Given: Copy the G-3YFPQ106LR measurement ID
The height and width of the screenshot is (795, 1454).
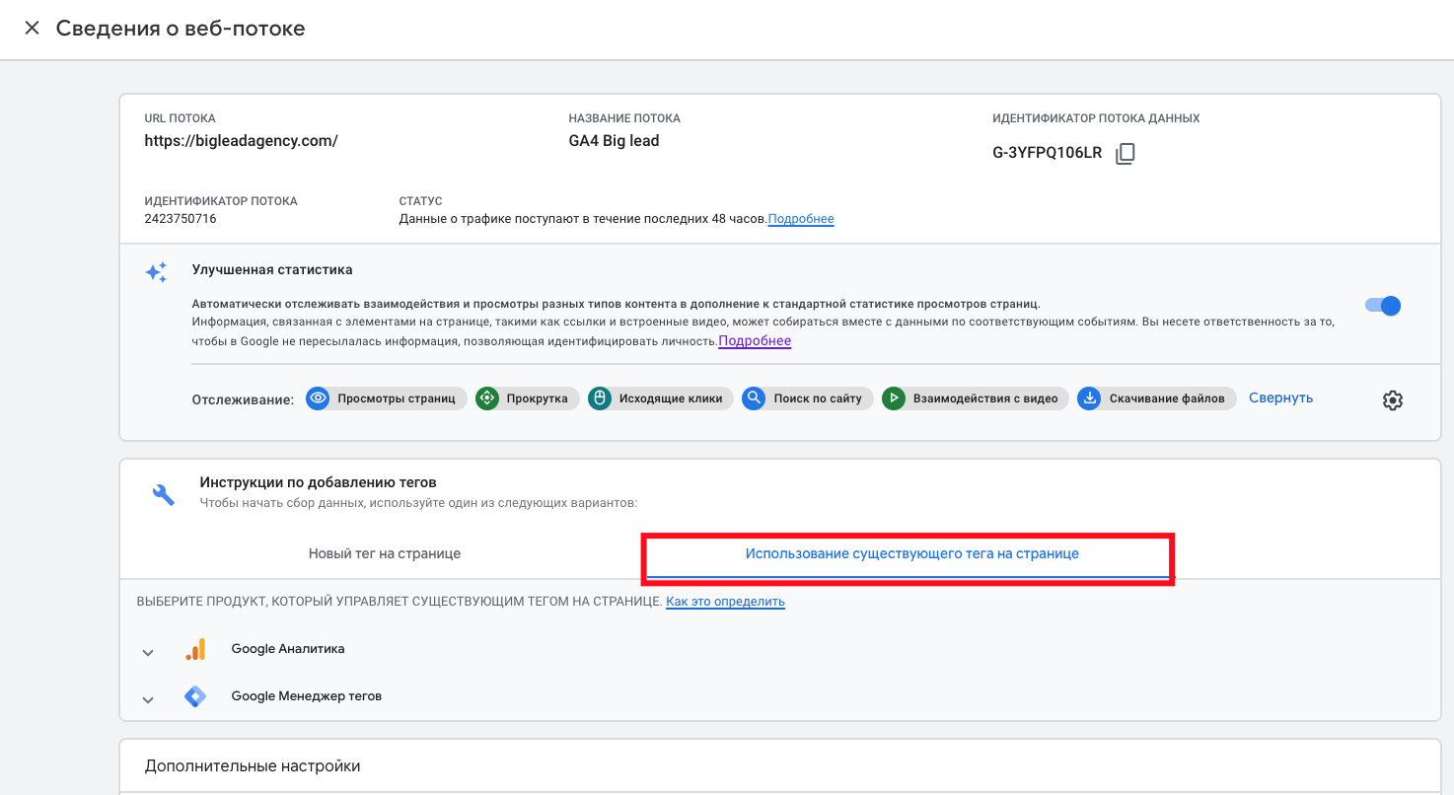Looking at the screenshot, I should click(1125, 154).
